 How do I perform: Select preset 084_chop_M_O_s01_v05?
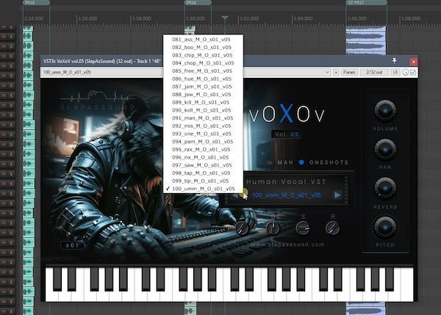tap(203, 63)
